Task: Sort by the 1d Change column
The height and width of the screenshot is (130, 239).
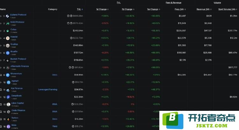Action: pyautogui.click(x=102, y=9)
